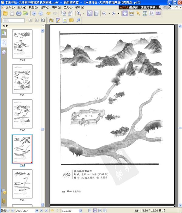Click the Save disk icon
182x213 pixels.
pyautogui.click(x=12, y=13)
